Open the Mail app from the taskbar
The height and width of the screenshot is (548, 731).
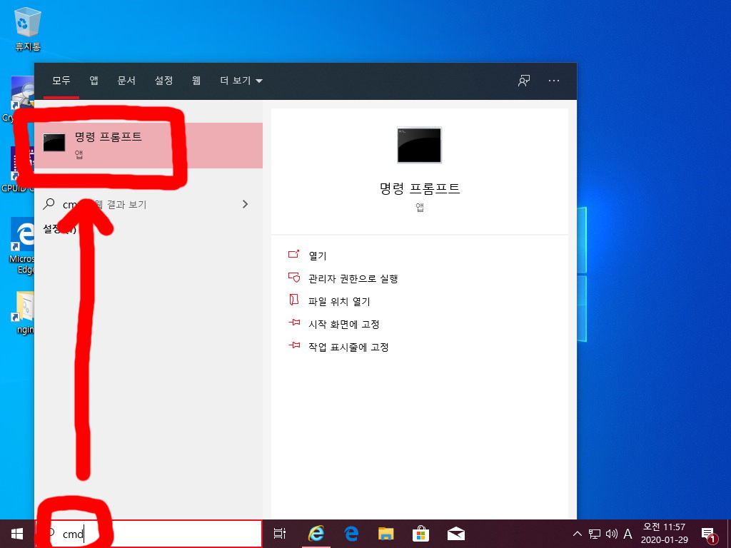pos(455,534)
